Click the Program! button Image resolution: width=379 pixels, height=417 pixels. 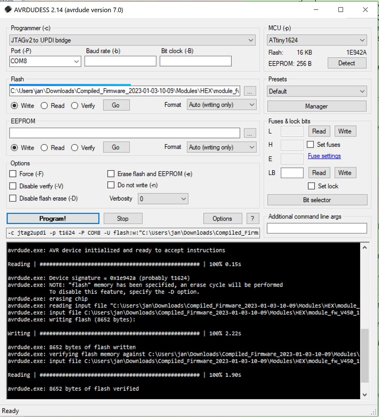coord(53,218)
